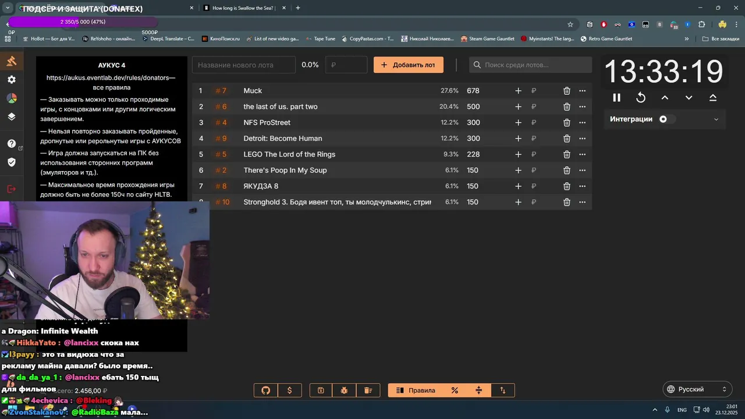Add amount to the last of us lot with plus
Image resolution: width=745 pixels, height=419 pixels.
click(518, 106)
